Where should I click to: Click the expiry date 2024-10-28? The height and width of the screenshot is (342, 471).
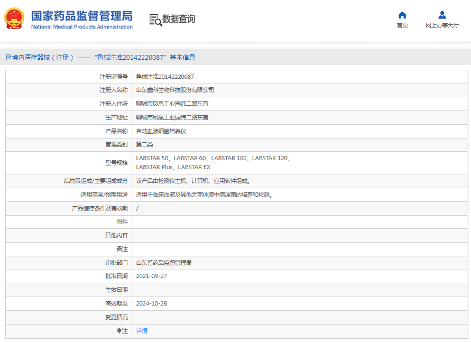[x=151, y=303]
